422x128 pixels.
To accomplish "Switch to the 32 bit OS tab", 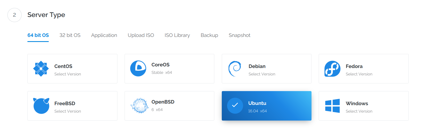I will [x=70, y=35].
